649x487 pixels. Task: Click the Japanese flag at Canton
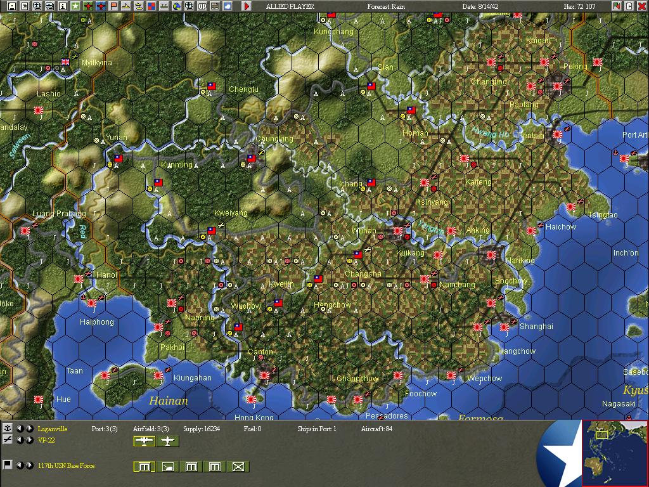(264, 375)
